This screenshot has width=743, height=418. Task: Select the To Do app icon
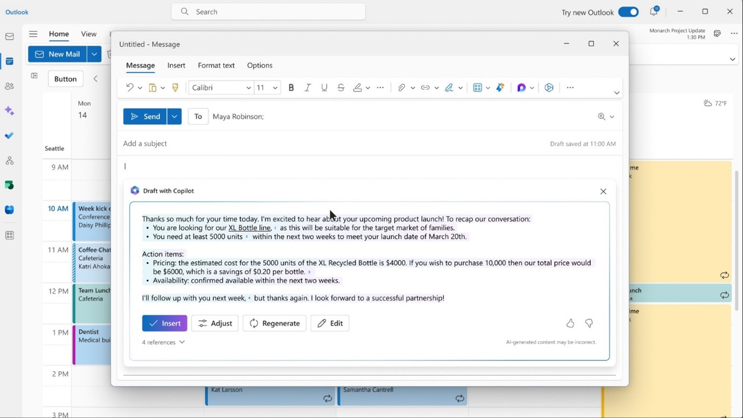[x=9, y=136]
